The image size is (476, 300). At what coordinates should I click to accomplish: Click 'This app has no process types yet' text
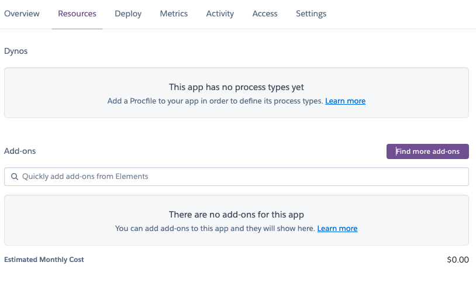(236, 87)
